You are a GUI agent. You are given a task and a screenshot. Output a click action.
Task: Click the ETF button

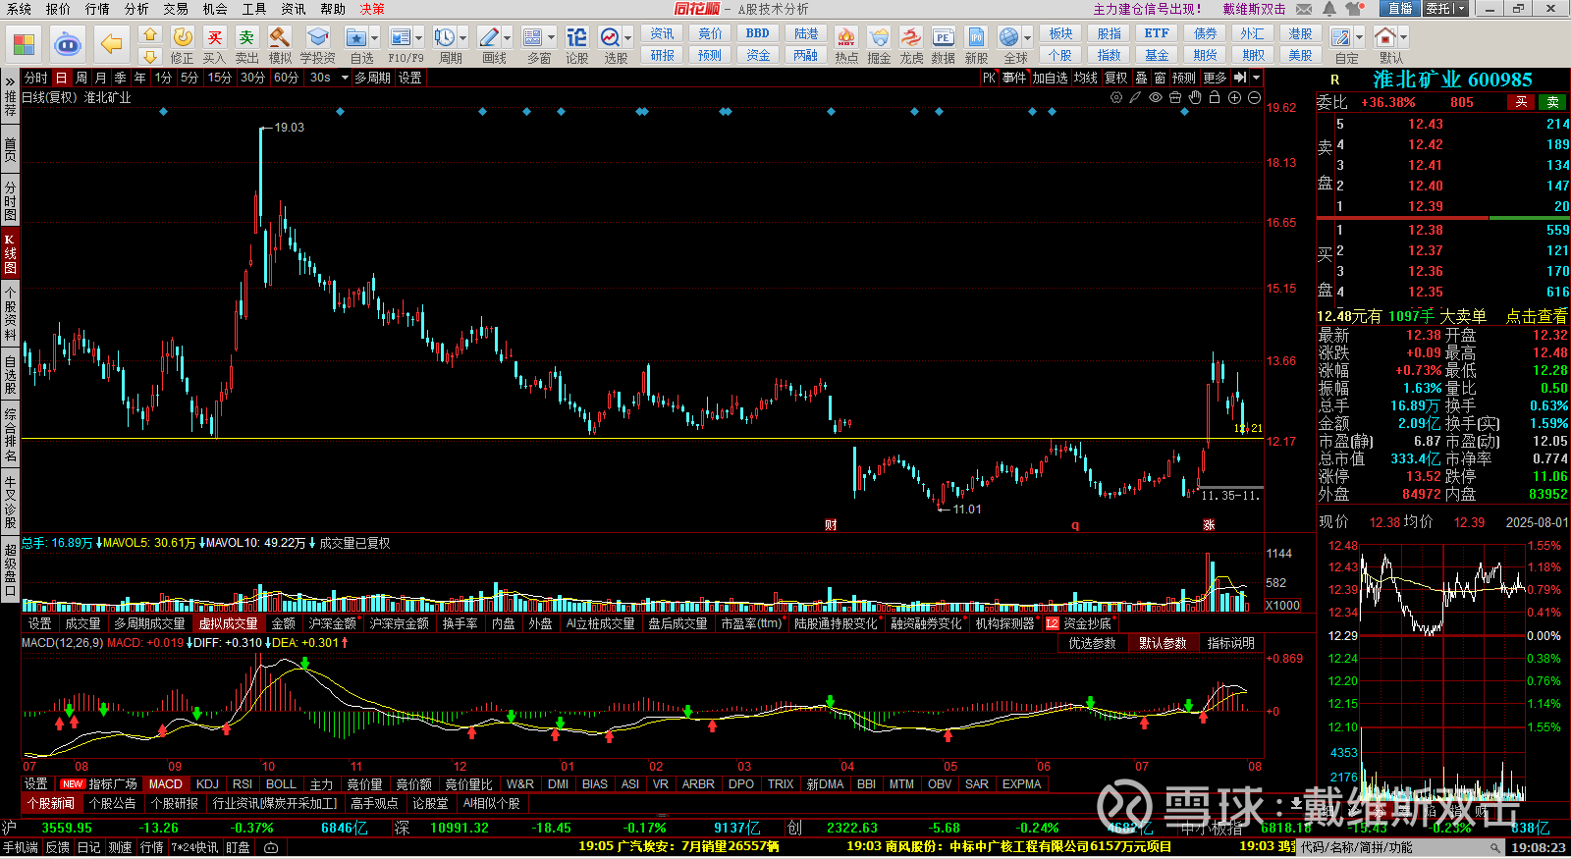pos(1157,33)
